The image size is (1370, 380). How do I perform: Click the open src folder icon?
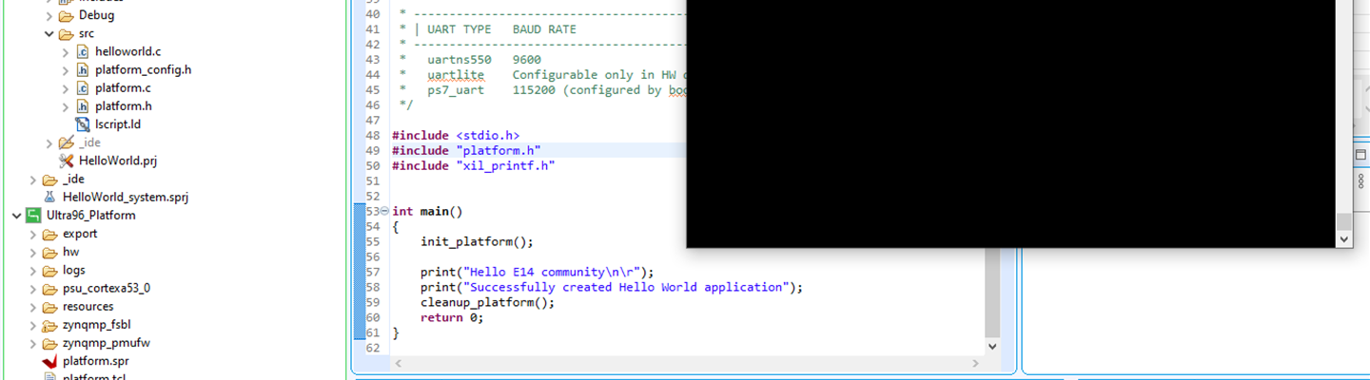point(66,33)
